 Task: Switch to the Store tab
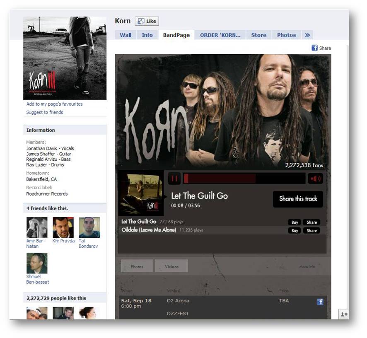tap(258, 35)
